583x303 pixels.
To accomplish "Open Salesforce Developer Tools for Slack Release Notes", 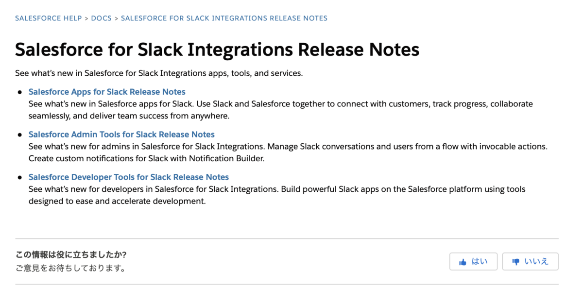I will (129, 177).
